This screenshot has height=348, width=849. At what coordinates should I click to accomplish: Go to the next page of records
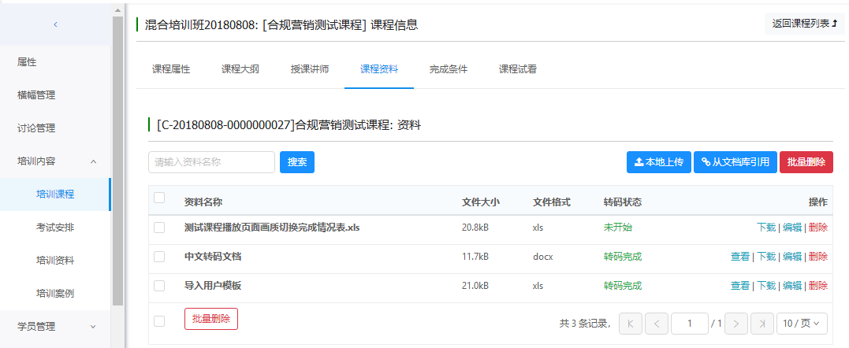735,324
